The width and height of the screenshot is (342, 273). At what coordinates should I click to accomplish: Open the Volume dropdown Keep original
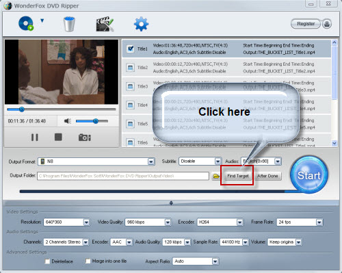[285, 242]
